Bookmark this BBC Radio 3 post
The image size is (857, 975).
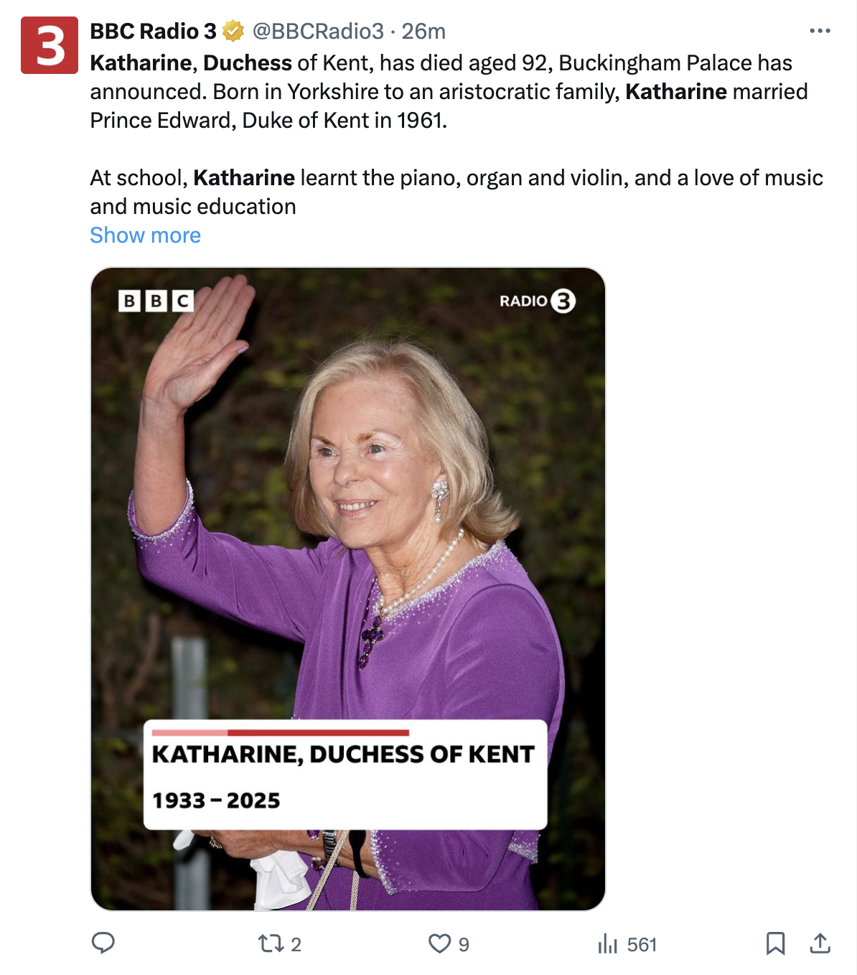coord(775,943)
